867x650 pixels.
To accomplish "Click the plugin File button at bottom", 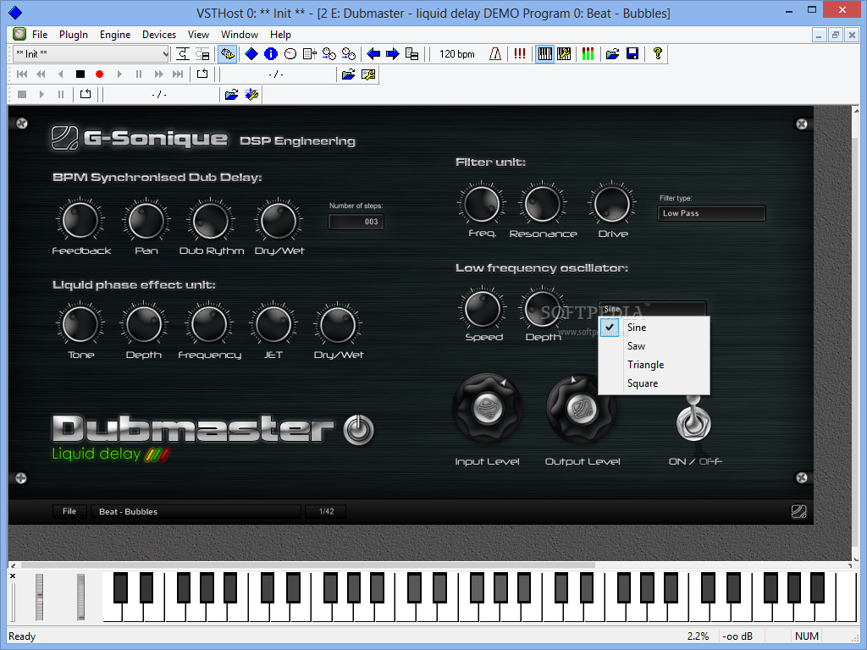I will [69, 511].
